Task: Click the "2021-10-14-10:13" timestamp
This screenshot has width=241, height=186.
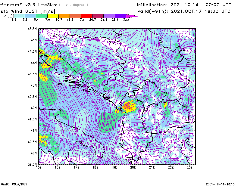Action: point(220,184)
